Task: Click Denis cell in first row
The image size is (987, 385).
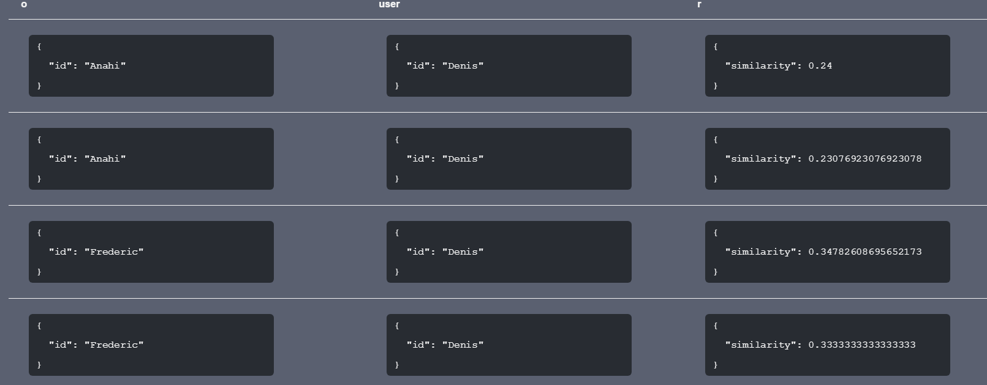Action: (x=509, y=65)
